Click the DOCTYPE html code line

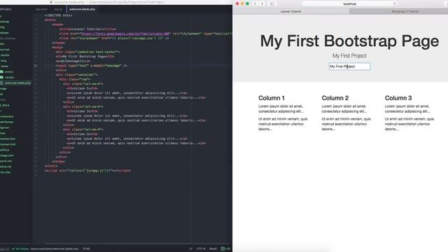[x=59, y=15]
